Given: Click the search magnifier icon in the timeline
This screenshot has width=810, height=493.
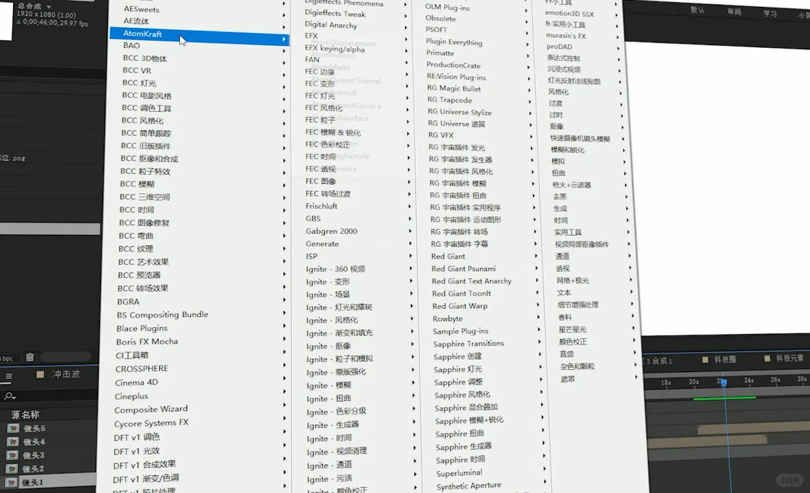Looking at the screenshot, I should click(9, 396).
